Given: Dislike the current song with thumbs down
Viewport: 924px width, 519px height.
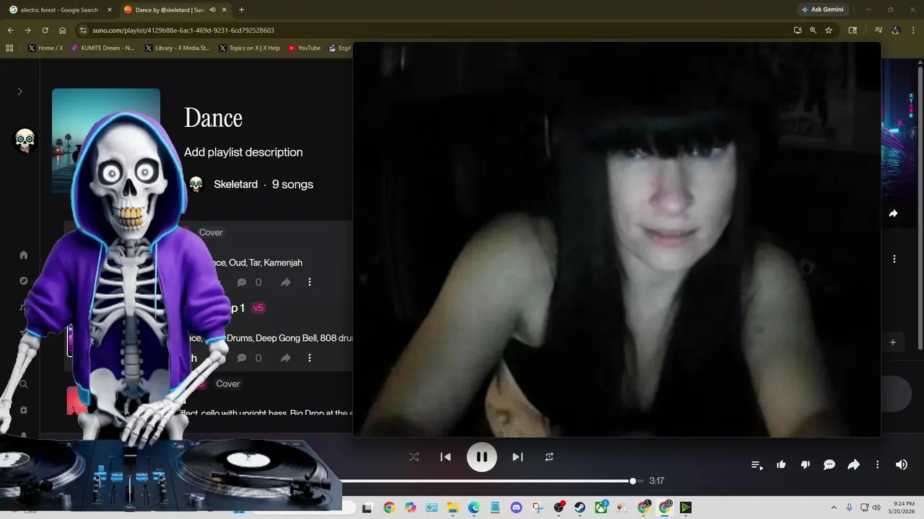Looking at the screenshot, I should coord(806,465).
